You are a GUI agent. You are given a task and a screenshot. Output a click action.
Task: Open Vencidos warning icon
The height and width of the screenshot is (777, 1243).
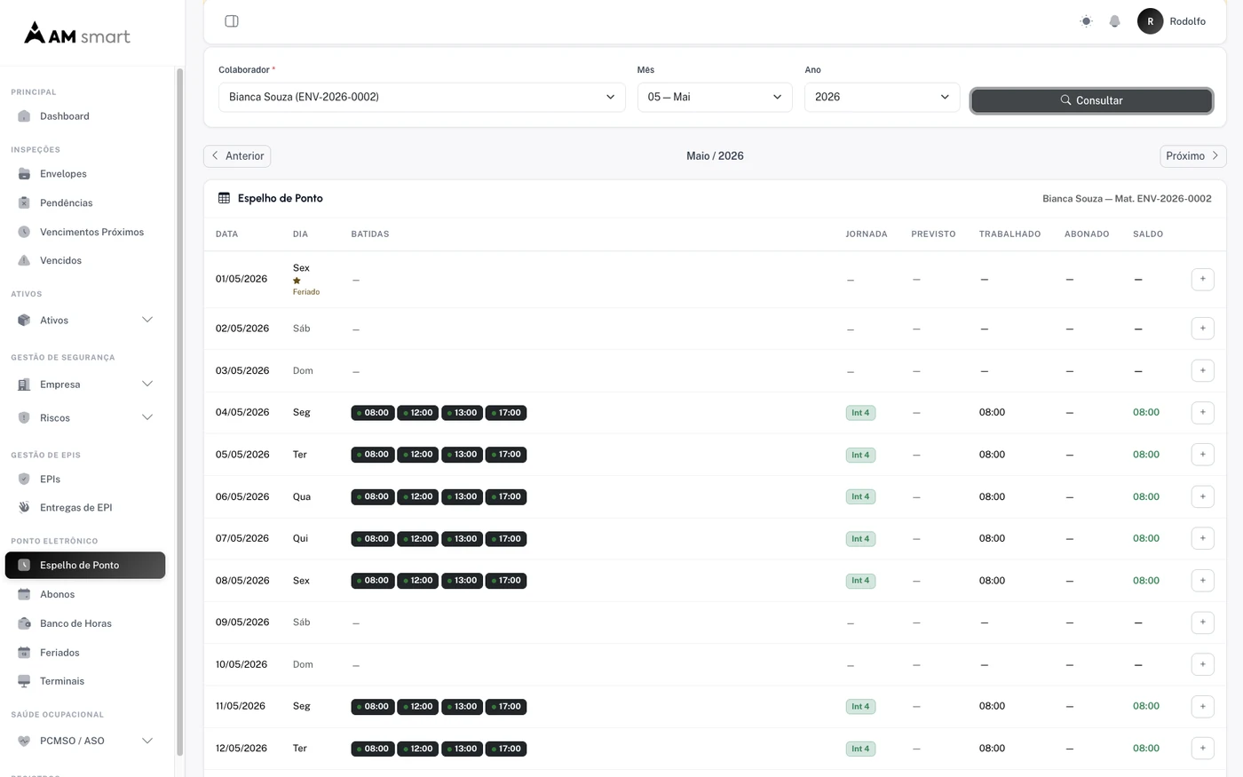coord(24,260)
